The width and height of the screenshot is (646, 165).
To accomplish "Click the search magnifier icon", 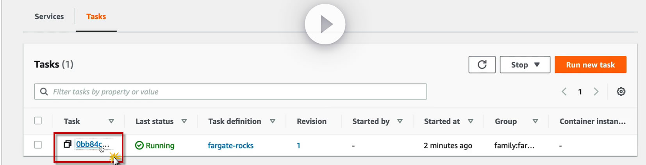I will pyautogui.click(x=44, y=91).
